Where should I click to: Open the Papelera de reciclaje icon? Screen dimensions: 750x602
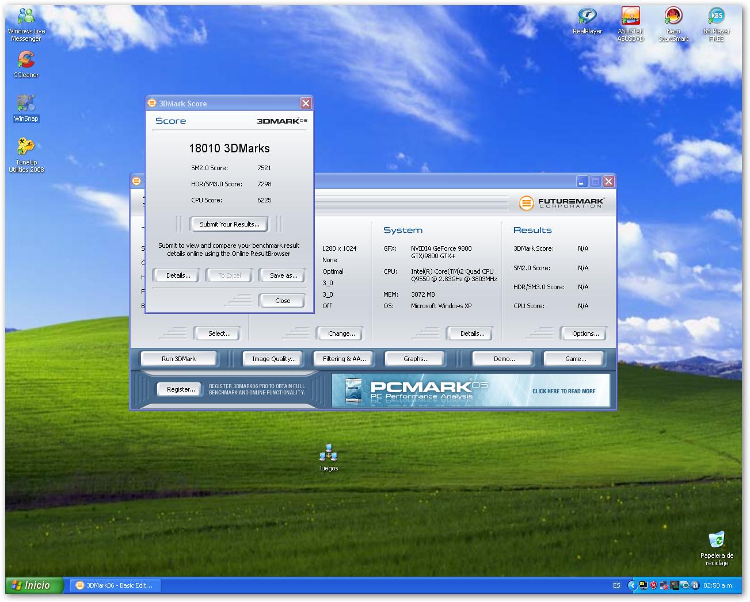coord(717,540)
